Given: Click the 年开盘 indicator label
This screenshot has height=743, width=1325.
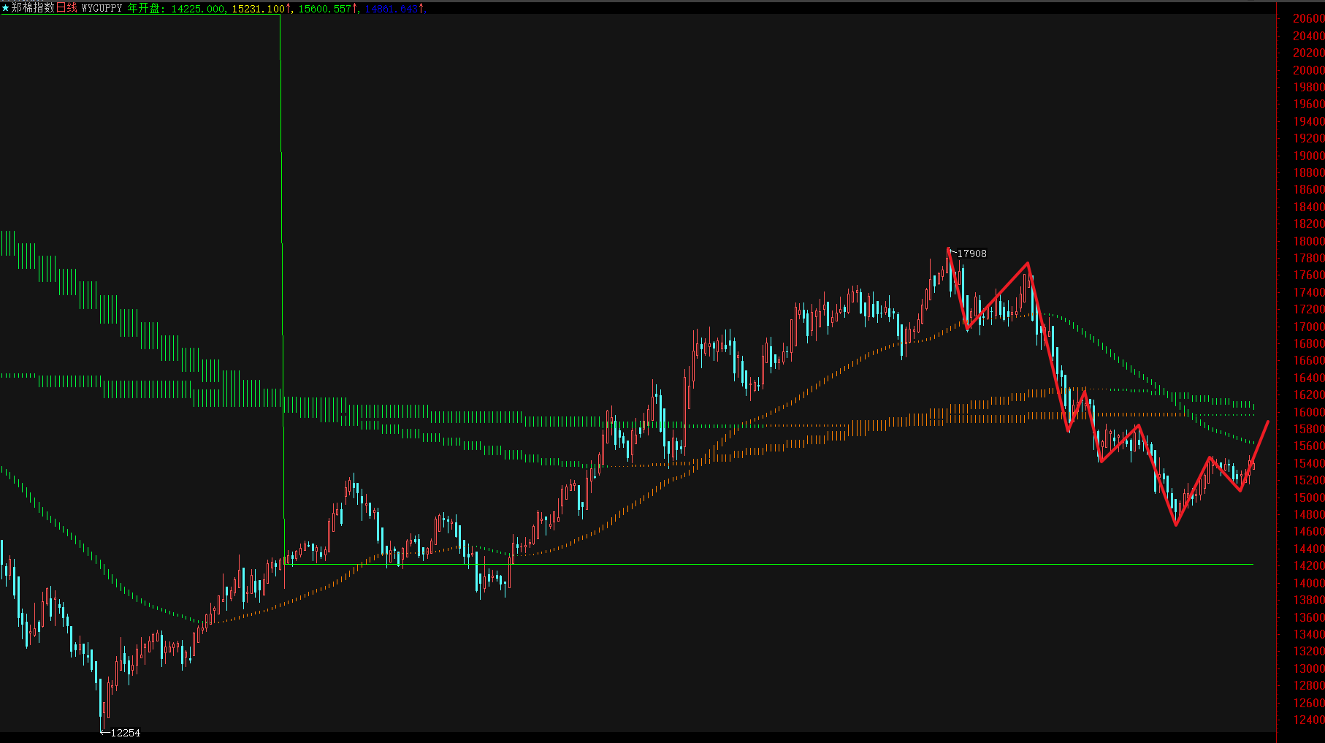Looking at the screenshot, I should [145, 8].
